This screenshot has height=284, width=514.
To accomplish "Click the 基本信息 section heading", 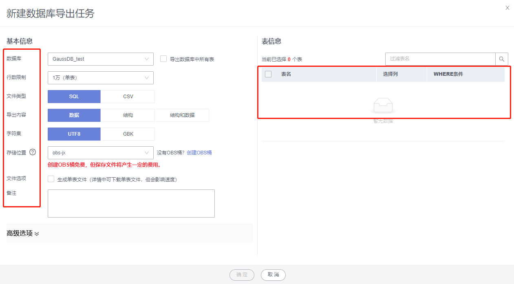I will point(20,41).
